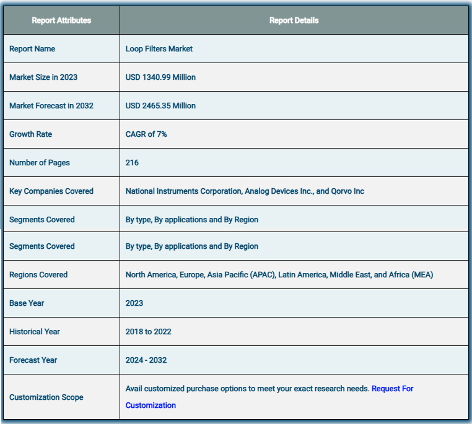The height and width of the screenshot is (424, 472).
Task: Click the 'Loop Filters Market' value
Action: pyautogui.click(x=159, y=49)
